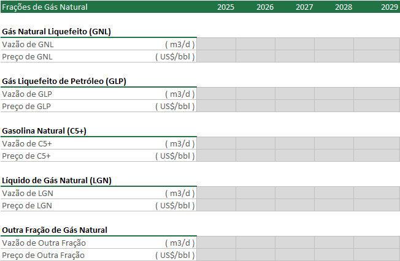Click the Vazão de C5+ cell for 2028
This screenshot has height=261, width=400.
[334, 143]
